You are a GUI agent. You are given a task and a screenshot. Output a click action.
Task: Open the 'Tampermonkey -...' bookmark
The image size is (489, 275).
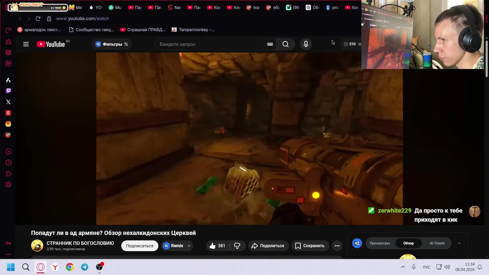[x=193, y=30]
